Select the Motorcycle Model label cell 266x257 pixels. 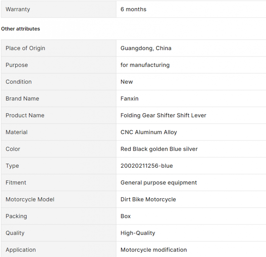(59, 200)
